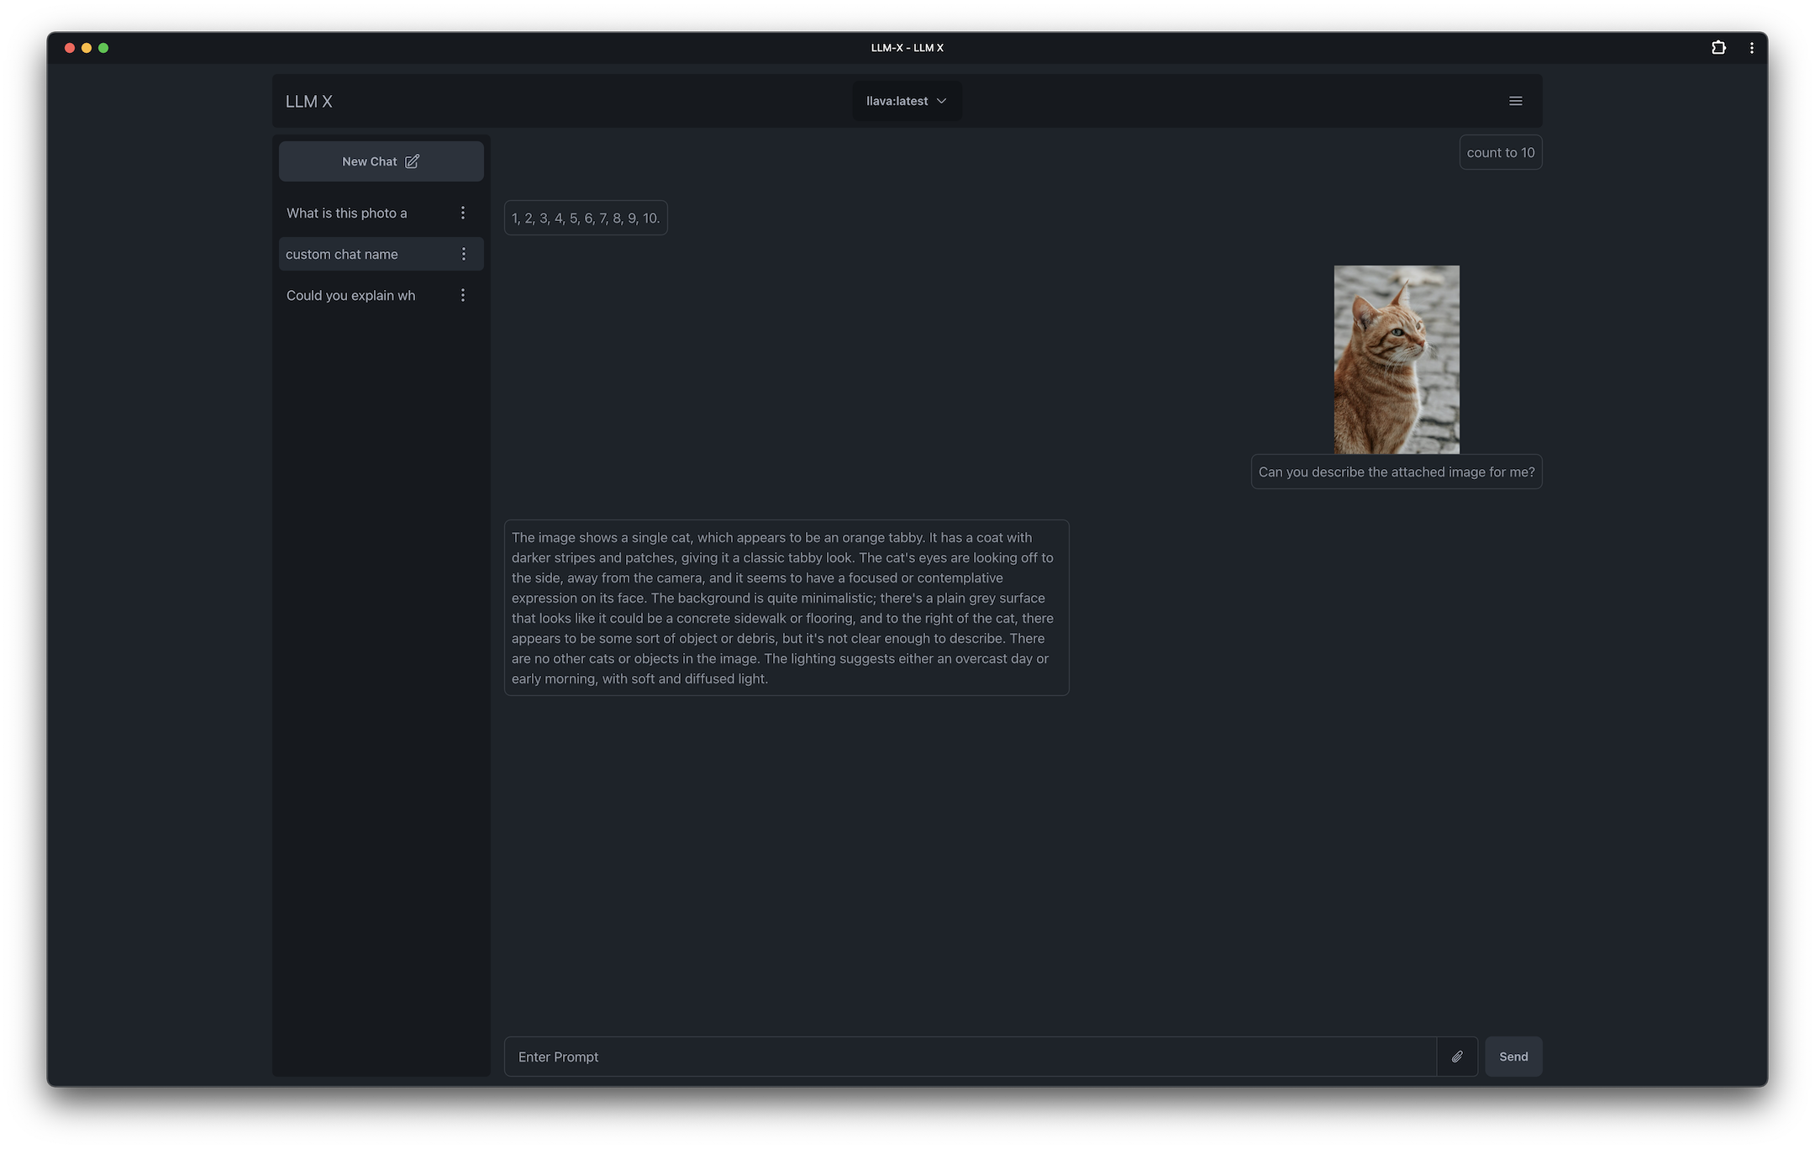Select llava:latest from model menu
This screenshot has width=1815, height=1149.
[x=907, y=99]
